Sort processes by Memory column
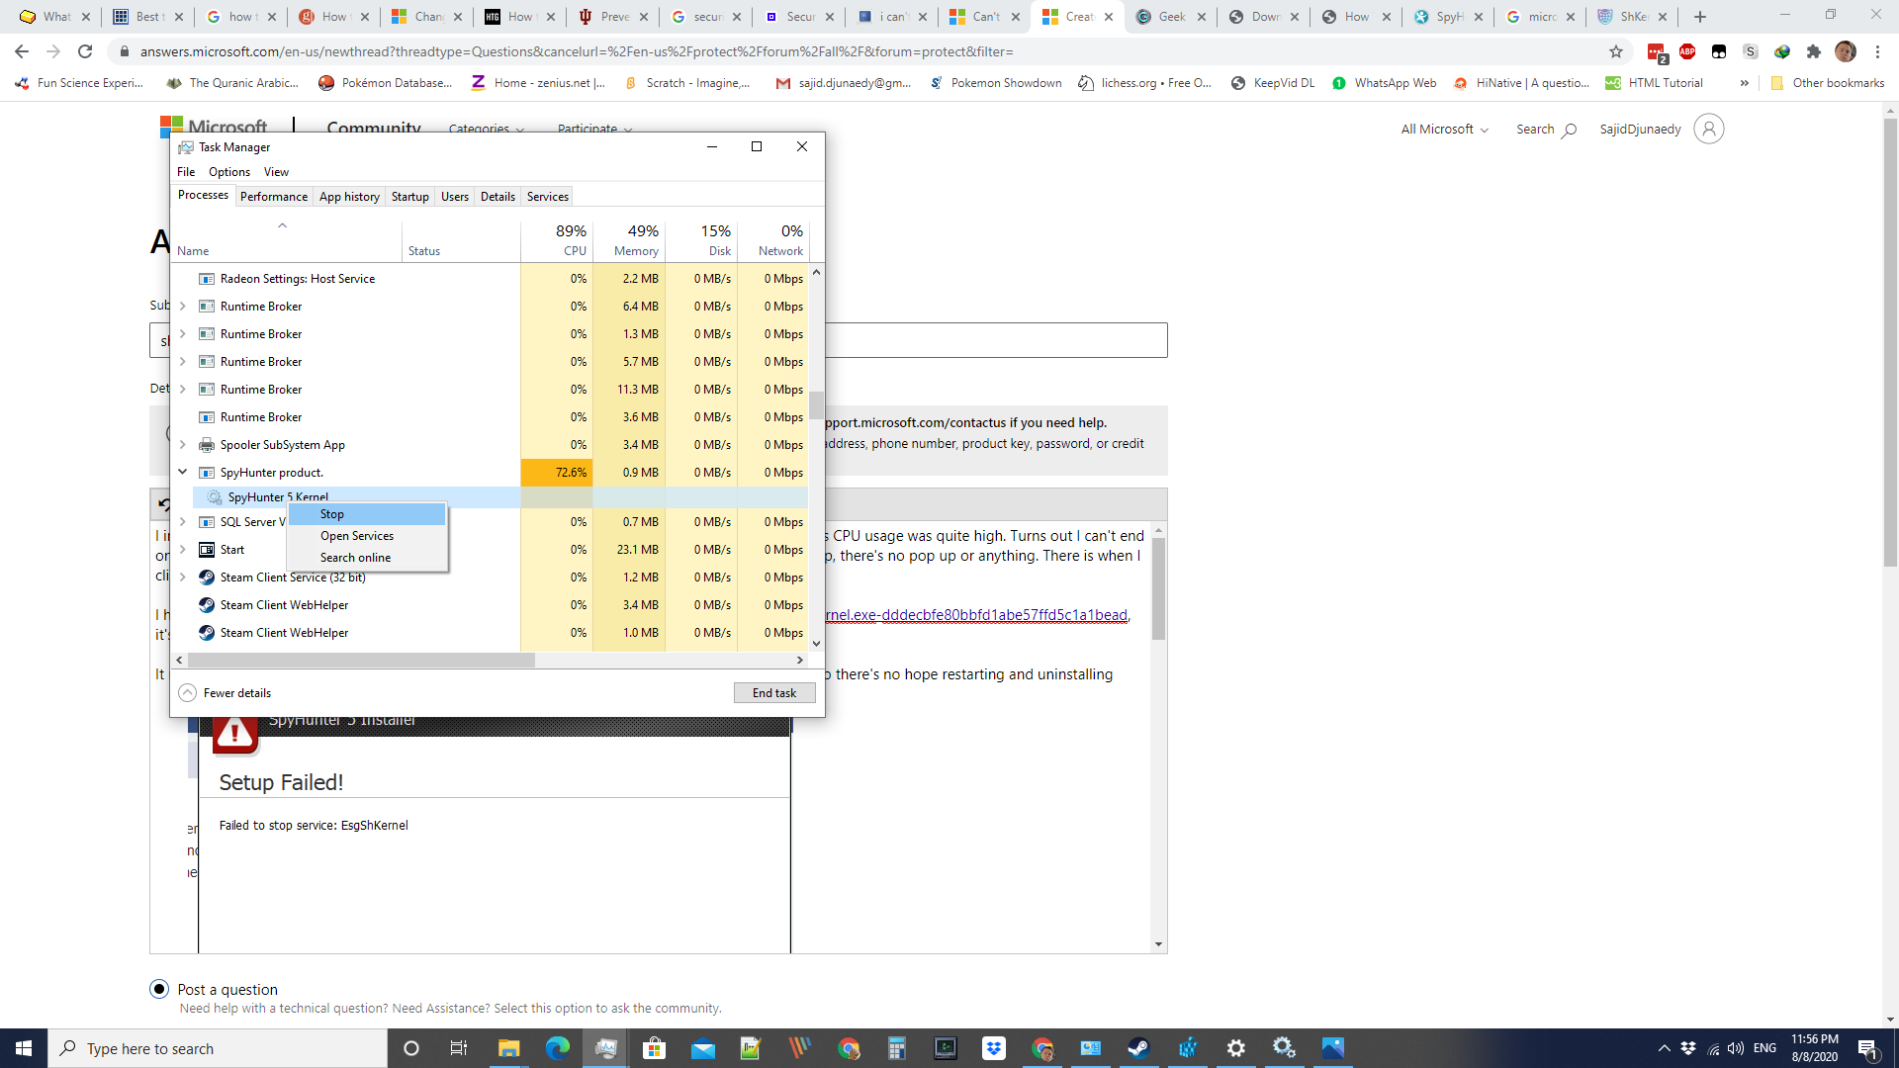The width and height of the screenshot is (1899, 1068). coord(629,239)
